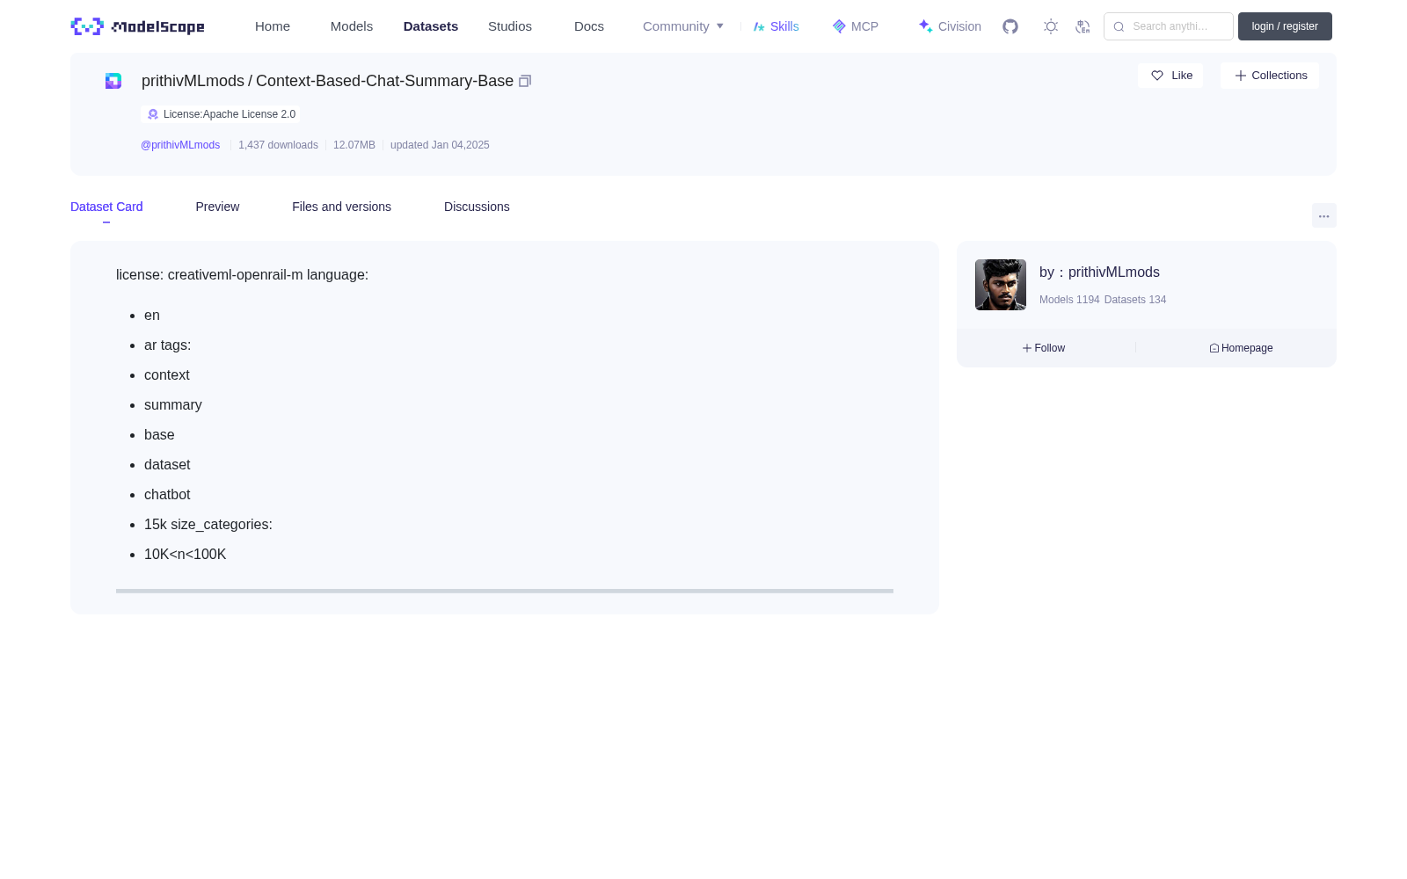Click the Apache License 2.0 tag
This screenshot has width=1407, height=879.
[x=221, y=114]
